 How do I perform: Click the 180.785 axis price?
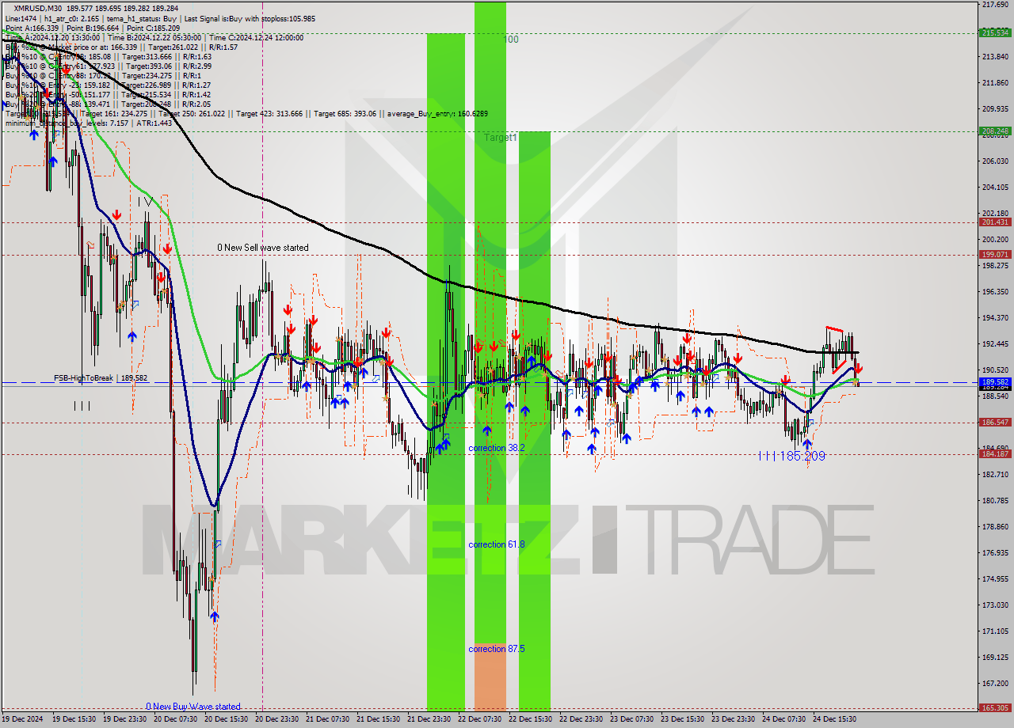point(995,501)
